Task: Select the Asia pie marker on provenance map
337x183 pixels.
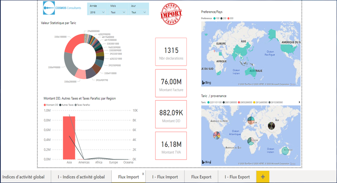Action: (x=272, y=126)
